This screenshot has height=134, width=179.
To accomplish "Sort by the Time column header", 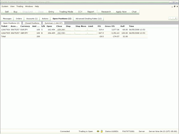I will click(x=131, y=26).
